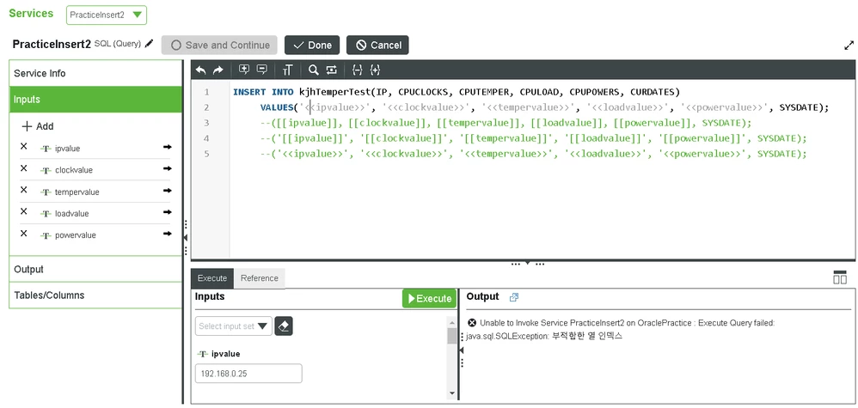The height and width of the screenshot is (408, 858).
Task: Click the Done button
Action: click(312, 46)
